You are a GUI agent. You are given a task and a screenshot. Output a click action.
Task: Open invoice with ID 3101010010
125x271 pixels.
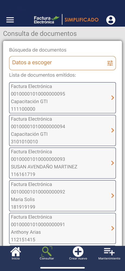click(x=62, y=130)
